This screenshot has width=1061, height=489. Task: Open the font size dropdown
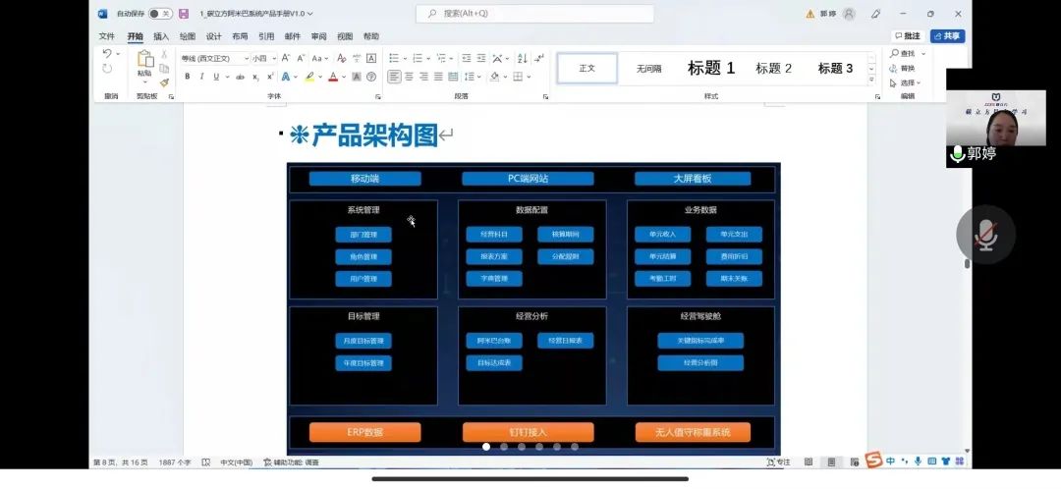coord(275,59)
